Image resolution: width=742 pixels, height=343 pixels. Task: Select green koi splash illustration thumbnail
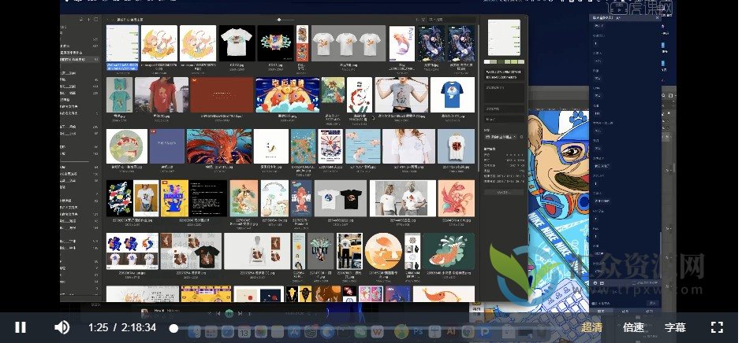449,251
